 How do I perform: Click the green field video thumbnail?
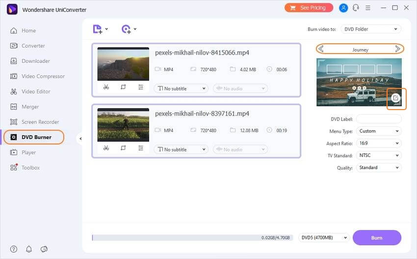(x=123, y=125)
